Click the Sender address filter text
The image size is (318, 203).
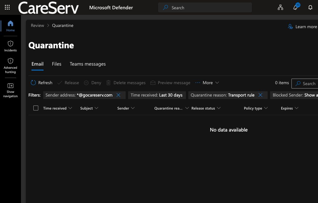pos(79,95)
